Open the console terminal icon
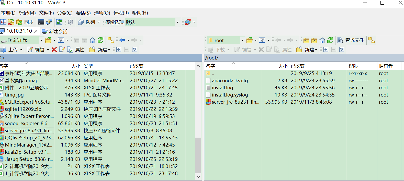The width and height of the screenshot is (404, 181). click(41, 22)
